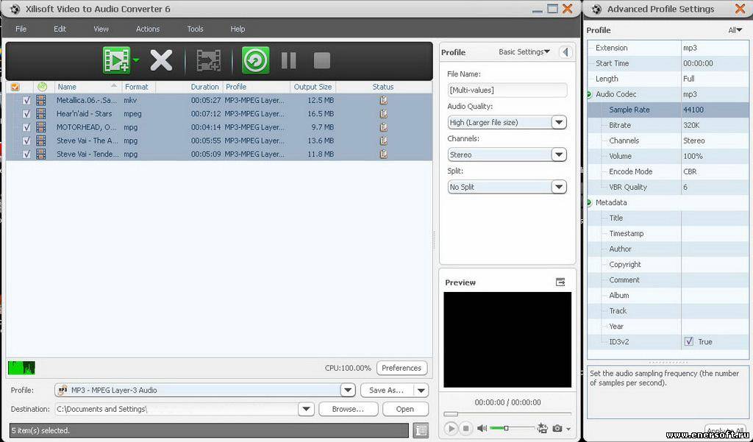This screenshot has height=442, width=753.
Task: Click the Preview panel detach icon
Action: (560, 282)
